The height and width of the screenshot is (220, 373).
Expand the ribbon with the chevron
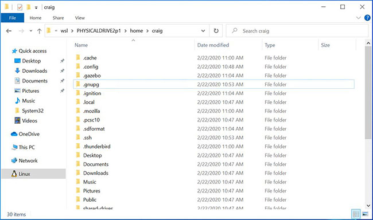click(x=359, y=18)
